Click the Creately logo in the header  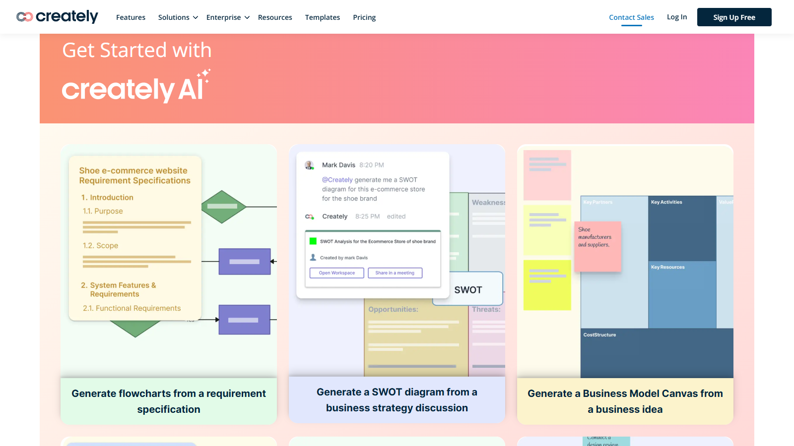(x=57, y=17)
